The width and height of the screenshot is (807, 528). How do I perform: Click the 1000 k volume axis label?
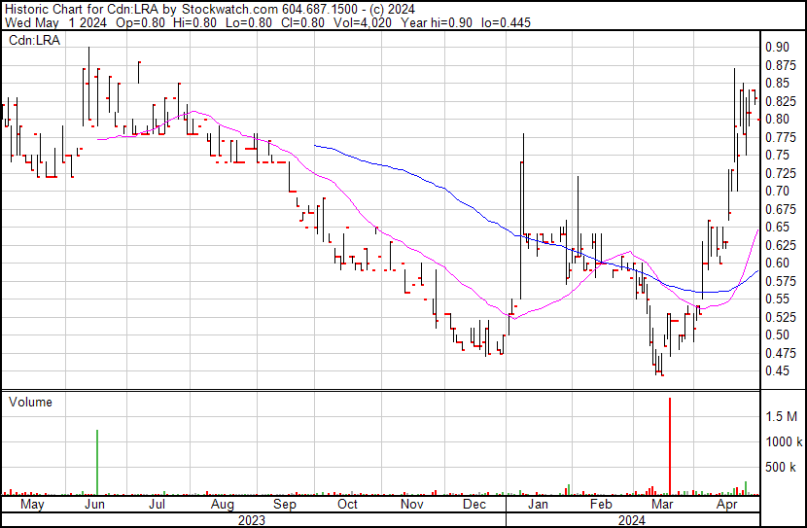pyautogui.click(x=784, y=441)
